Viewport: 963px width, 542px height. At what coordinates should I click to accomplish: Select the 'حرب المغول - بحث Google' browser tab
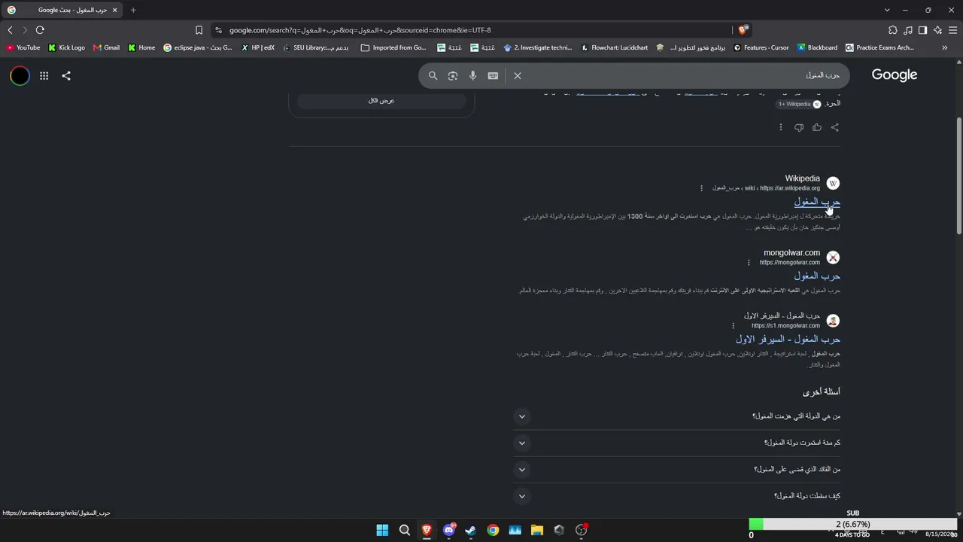pos(62,10)
